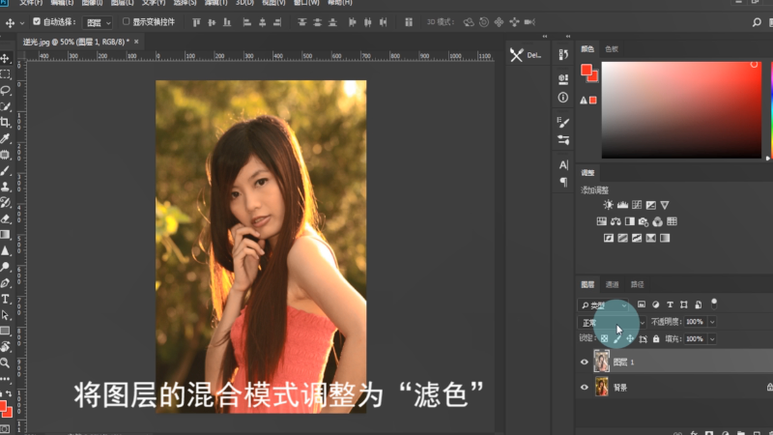773x435 pixels.
Task: Hide the 背景 layer via eye icon
Action: 585,388
